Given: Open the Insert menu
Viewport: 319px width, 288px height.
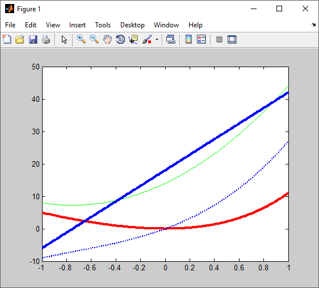Looking at the screenshot, I should (77, 25).
